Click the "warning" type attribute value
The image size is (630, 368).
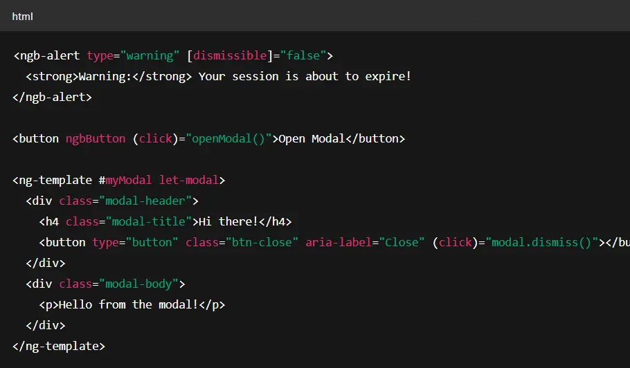150,55
